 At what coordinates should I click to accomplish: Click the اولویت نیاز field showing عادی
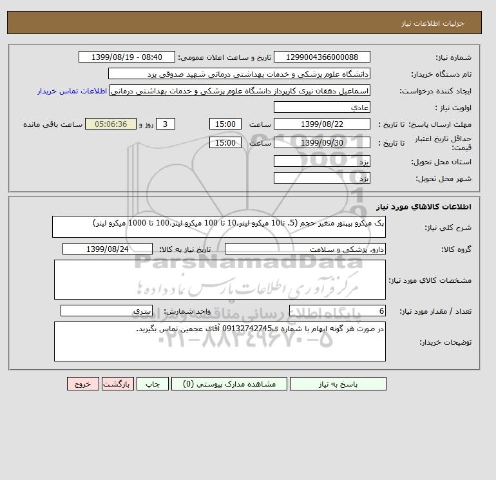point(321,107)
